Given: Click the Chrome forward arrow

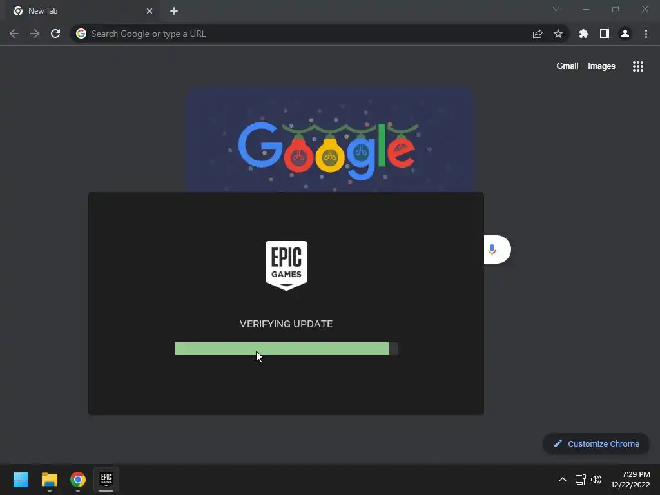Looking at the screenshot, I should coord(35,34).
